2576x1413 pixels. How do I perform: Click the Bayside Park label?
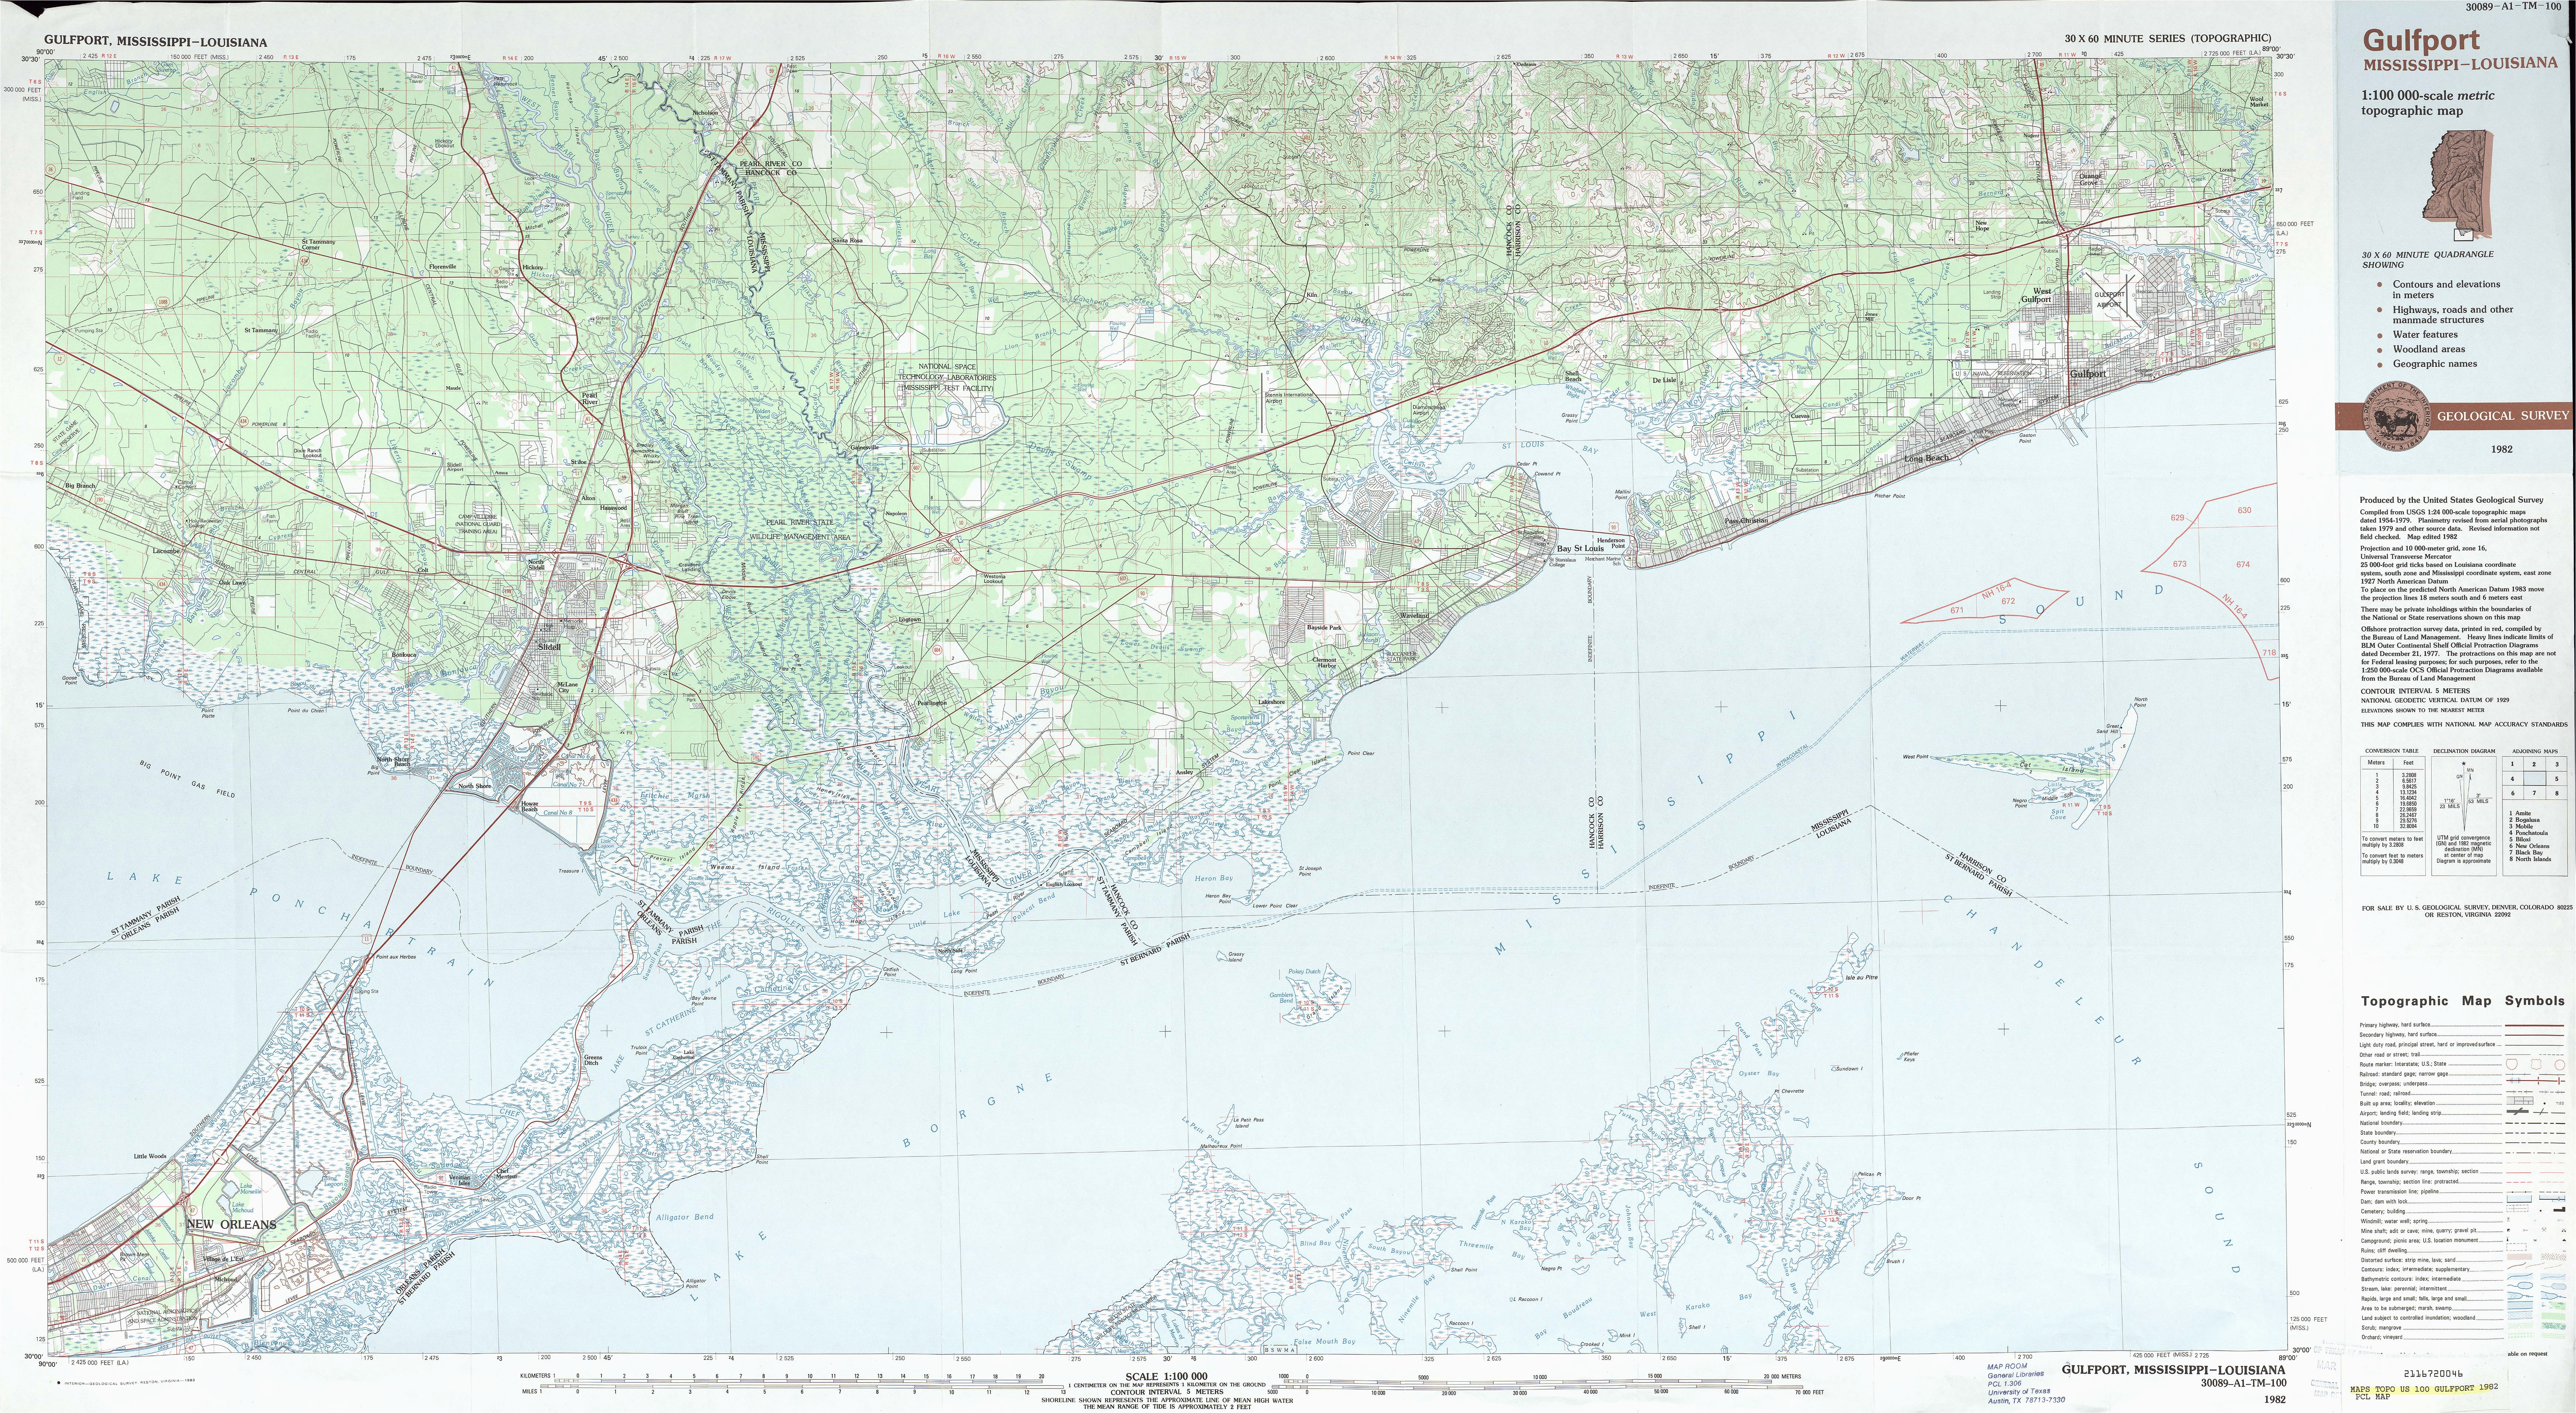(x=1324, y=628)
